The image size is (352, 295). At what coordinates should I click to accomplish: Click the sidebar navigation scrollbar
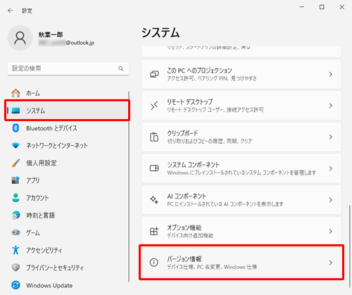tap(129, 187)
